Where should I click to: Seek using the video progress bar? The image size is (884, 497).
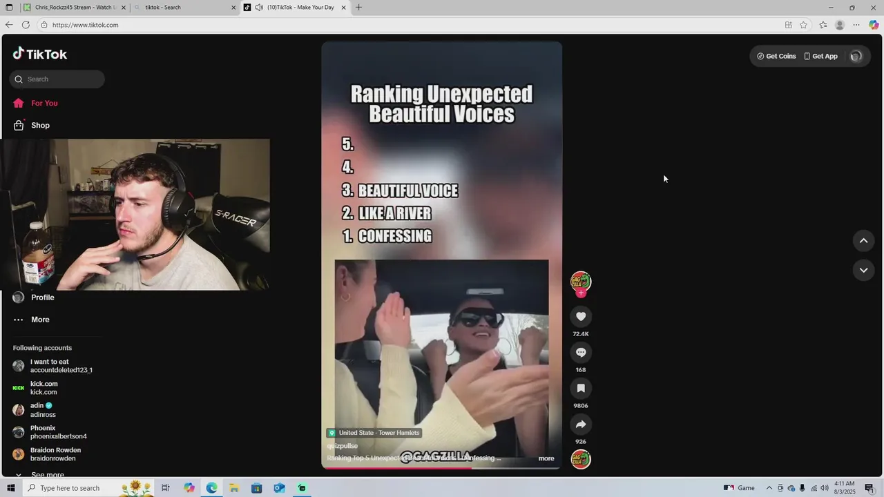point(442,468)
